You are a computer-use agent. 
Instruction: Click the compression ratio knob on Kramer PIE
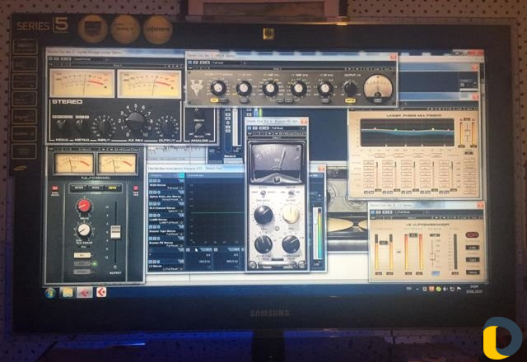[291, 244]
